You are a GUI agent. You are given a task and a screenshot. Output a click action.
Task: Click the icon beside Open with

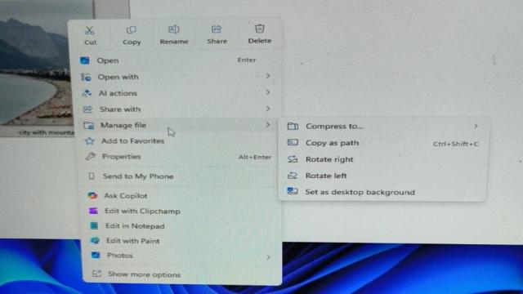[86, 77]
